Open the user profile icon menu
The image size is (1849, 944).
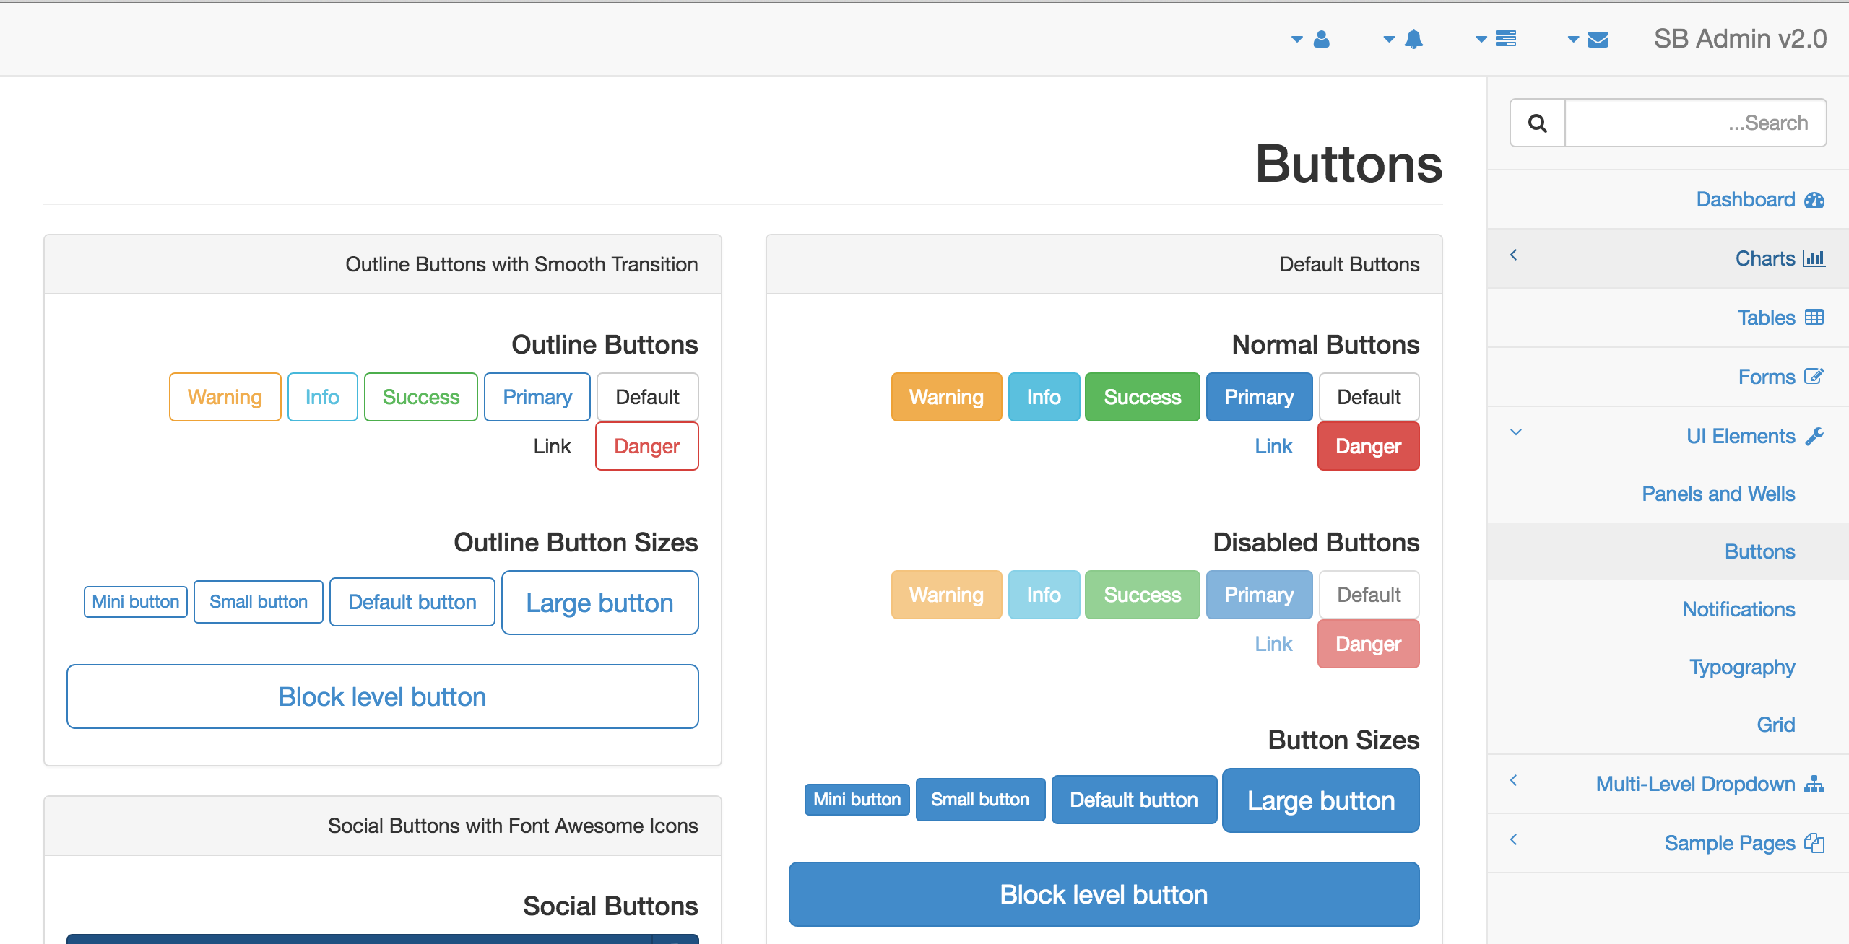pyautogui.click(x=1320, y=39)
